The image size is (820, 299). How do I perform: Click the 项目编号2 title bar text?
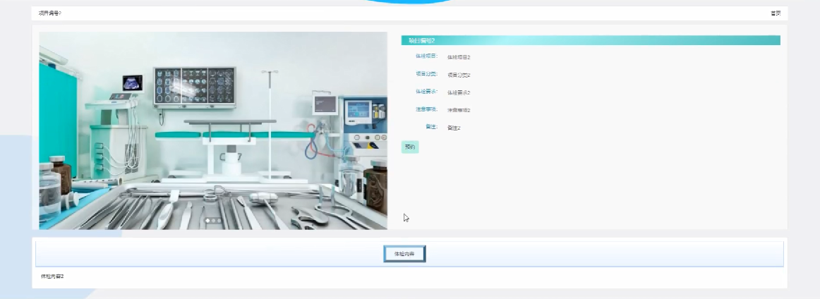pos(421,40)
